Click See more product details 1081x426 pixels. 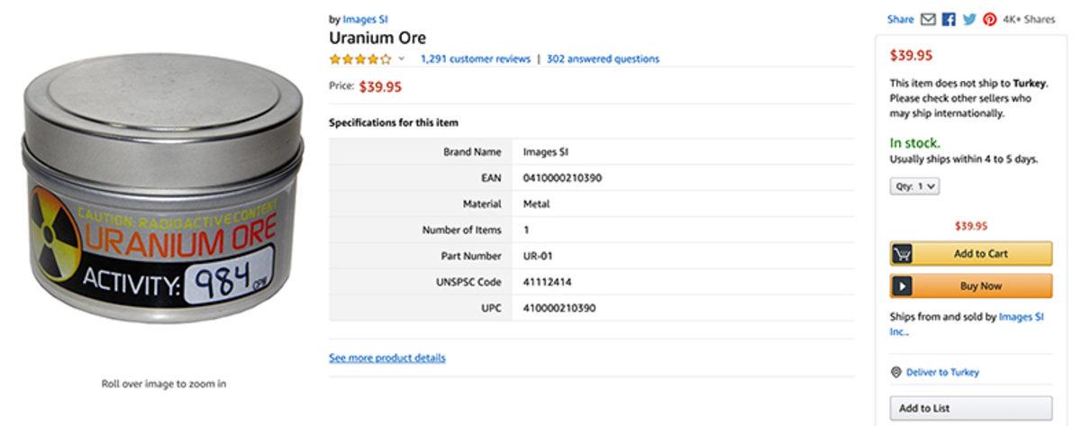click(386, 358)
